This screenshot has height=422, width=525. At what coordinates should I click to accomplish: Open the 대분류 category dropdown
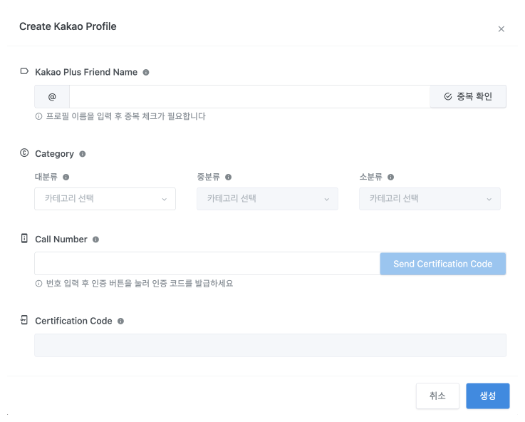pyautogui.click(x=105, y=199)
